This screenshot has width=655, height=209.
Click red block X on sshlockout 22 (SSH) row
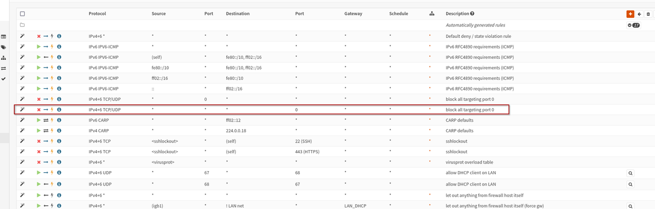pyautogui.click(x=39, y=141)
